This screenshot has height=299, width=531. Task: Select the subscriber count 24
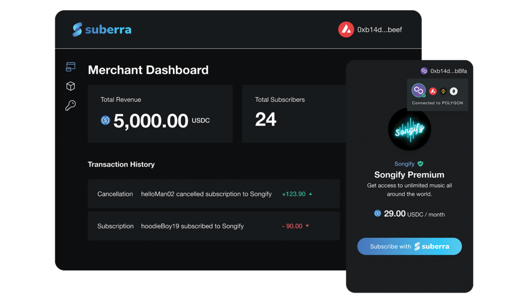point(265,119)
